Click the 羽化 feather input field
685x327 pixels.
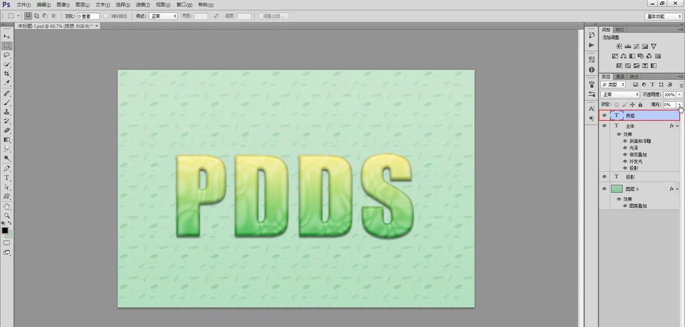(x=88, y=16)
